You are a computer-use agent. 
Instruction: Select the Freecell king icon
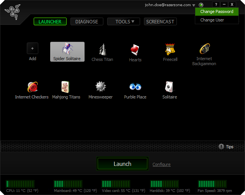coord(170,49)
